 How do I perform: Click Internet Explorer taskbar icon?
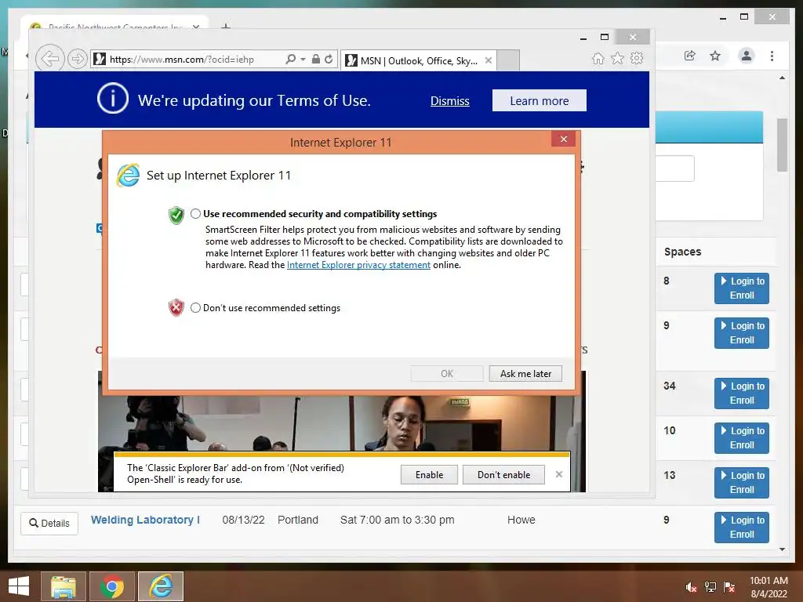[161, 586]
